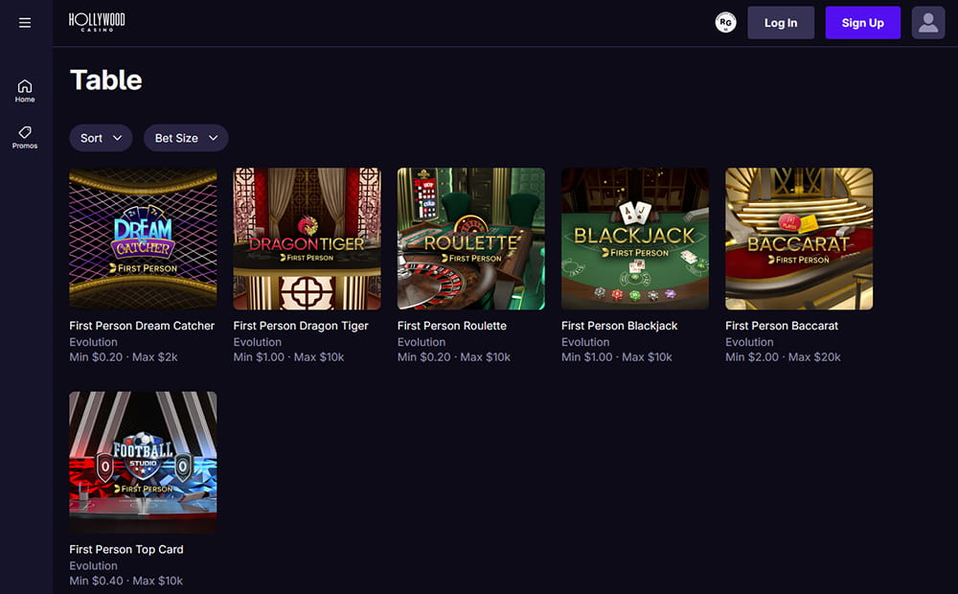Open the user profile avatar icon
Screen dimensions: 958x594
tap(927, 23)
